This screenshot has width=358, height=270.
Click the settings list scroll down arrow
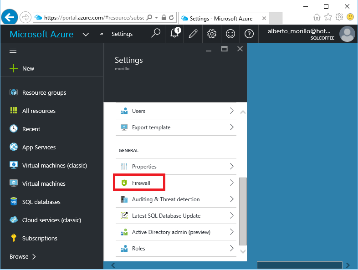pyautogui.click(x=243, y=251)
